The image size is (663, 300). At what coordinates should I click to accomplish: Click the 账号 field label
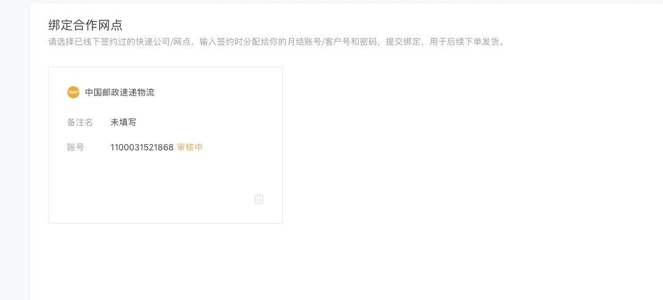(75, 147)
